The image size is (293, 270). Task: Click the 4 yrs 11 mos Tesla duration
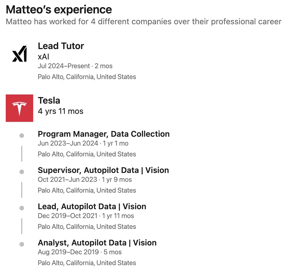pos(60,111)
